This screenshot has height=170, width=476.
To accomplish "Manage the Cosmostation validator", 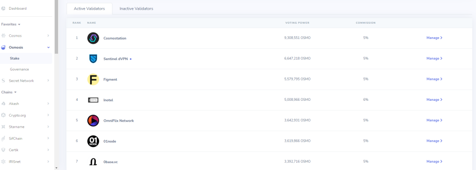I will (434, 38).
